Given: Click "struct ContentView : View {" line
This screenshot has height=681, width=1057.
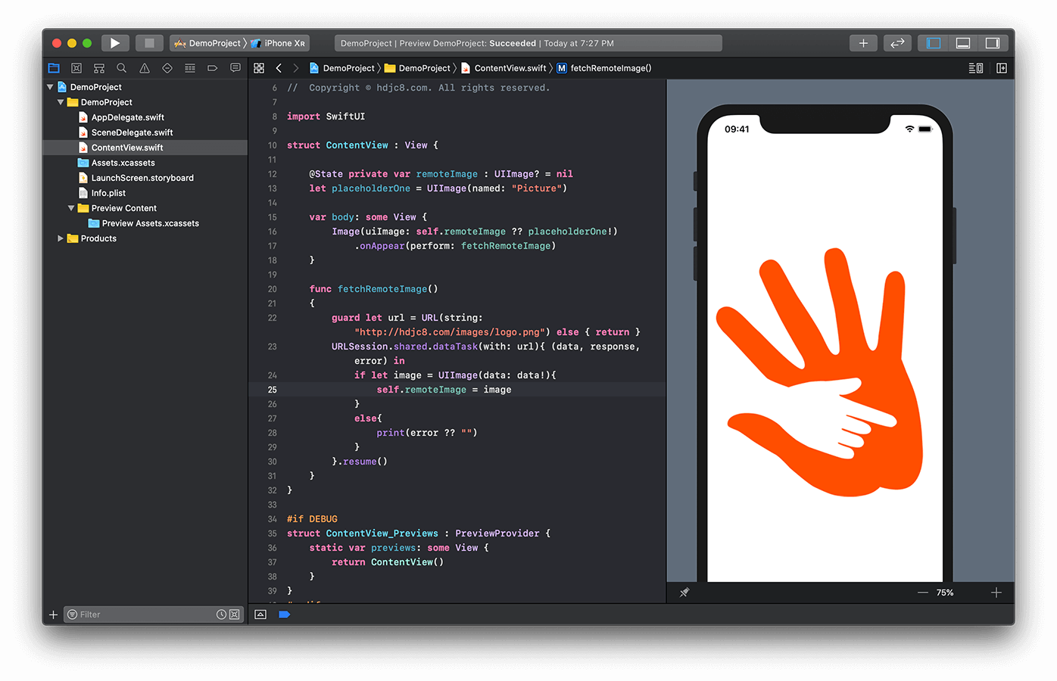Looking at the screenshot, I should click(362, 145).
